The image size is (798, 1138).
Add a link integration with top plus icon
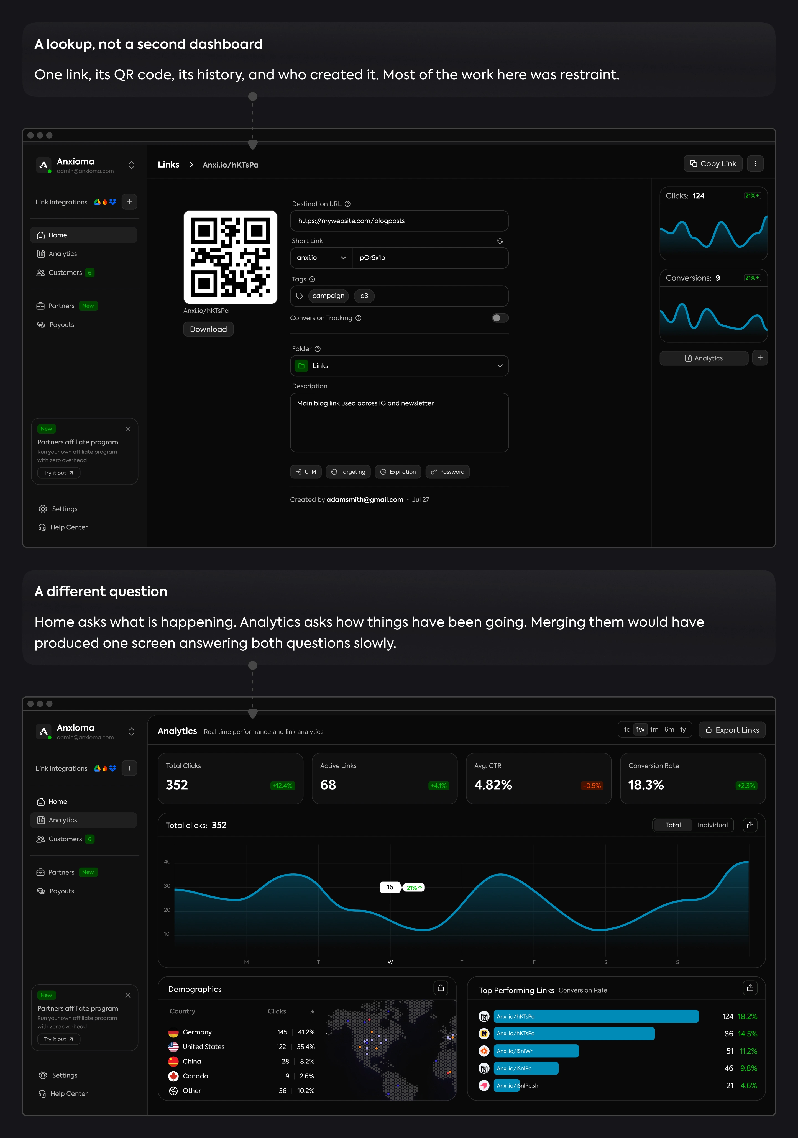129,202
